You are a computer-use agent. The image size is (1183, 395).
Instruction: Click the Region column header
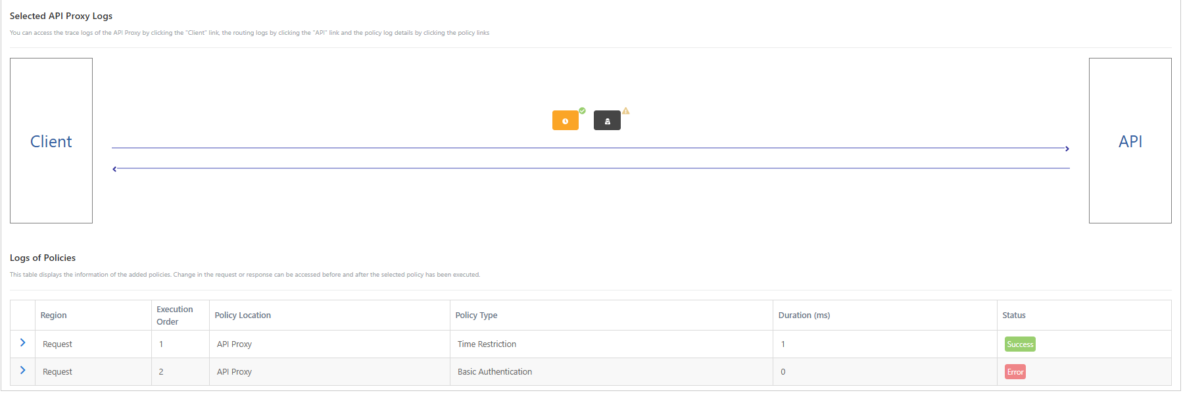tap(53, 315)
